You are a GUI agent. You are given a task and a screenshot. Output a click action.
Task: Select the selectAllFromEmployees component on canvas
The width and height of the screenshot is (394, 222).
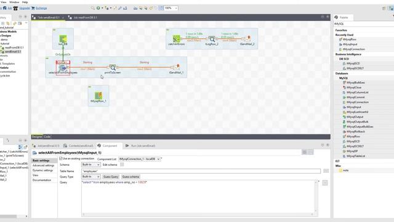[63, 68]
